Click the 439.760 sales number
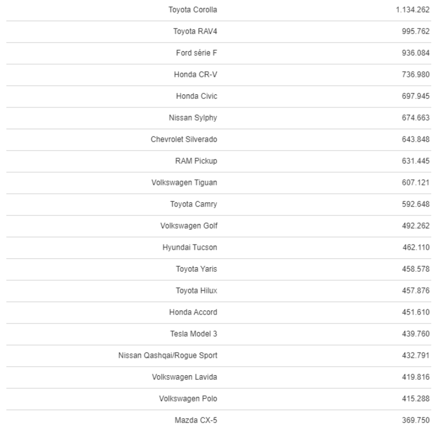This screenshot has width=437, height=435. [x=417, y=334]
